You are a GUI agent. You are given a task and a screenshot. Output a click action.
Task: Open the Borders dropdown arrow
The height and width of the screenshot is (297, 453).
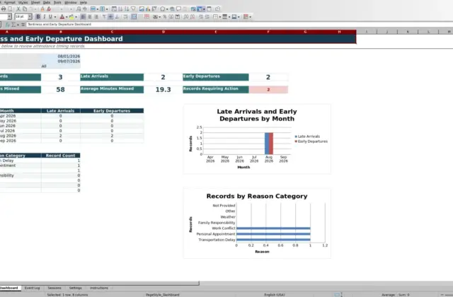pos(220,17)
